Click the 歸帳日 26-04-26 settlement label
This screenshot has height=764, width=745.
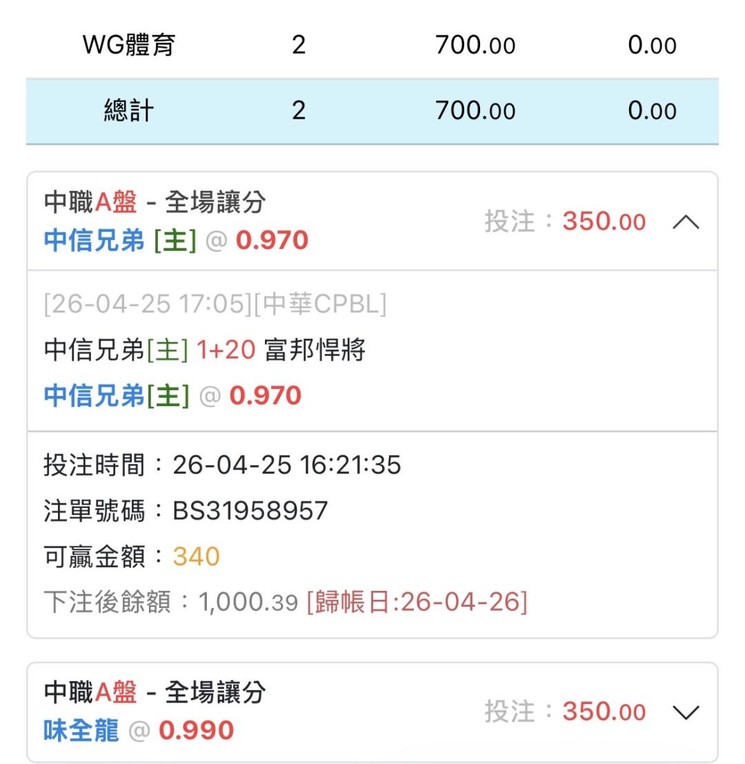click(x=417, y=602)
